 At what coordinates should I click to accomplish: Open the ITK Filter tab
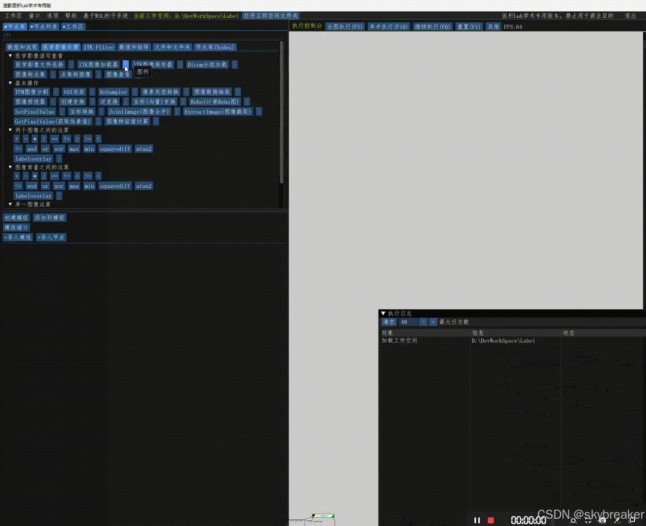pyautogui.click(x=99, y=47)
